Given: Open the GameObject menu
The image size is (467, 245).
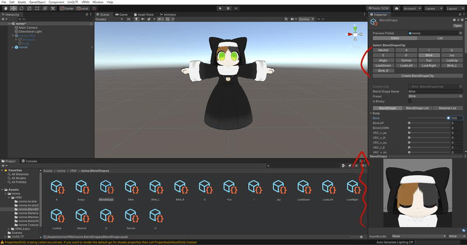Looking at the screenshot, I should [37, 2].
